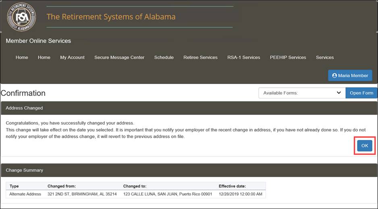Click The Retirement Systems of Alabama title
The image size is (378, 209).
[111, 17]
